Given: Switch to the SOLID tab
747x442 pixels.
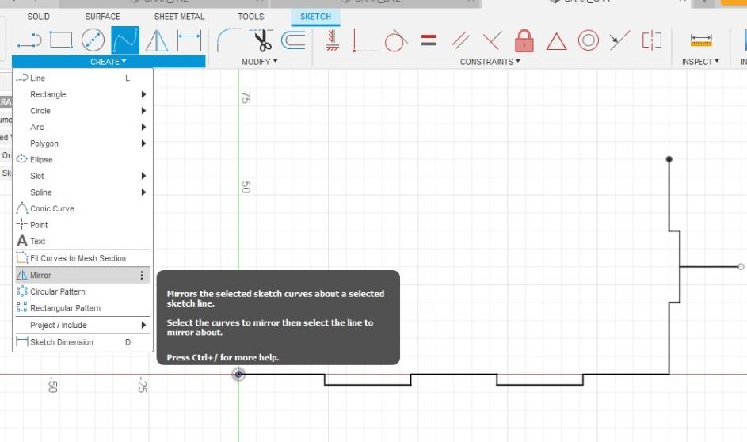Looking at the screenshot, I should (39, 17).
